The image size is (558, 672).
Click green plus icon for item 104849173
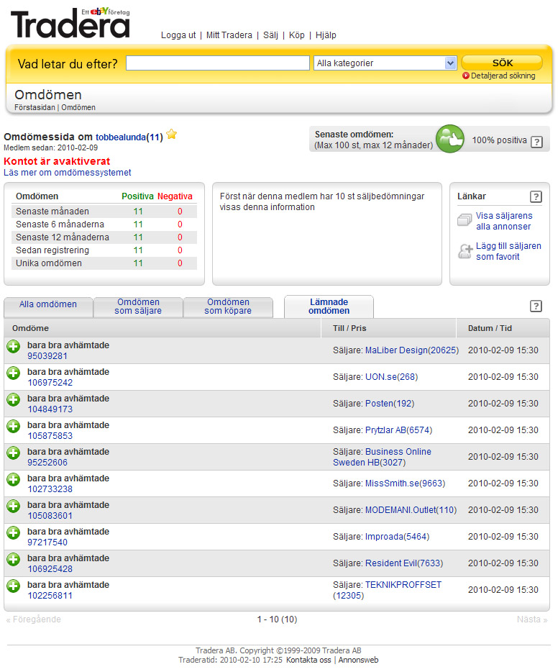coord(13,399)
